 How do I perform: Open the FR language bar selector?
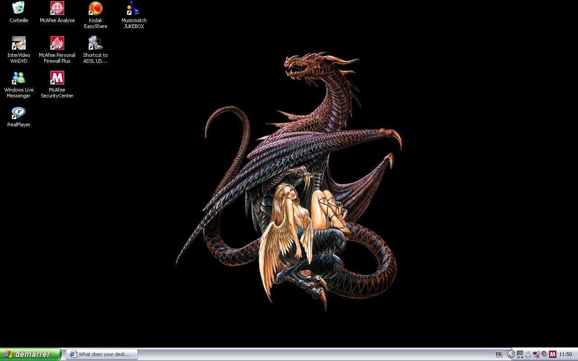pos(499,354)
